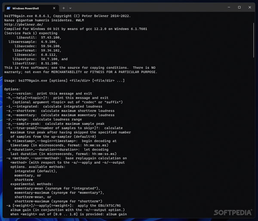Click the libavutil version line
This screenshot has height=221, width=258.
click(x=38, y=38)
